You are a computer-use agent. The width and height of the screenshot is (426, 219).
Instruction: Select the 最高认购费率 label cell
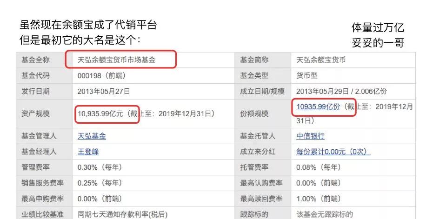tap(263, 183)
